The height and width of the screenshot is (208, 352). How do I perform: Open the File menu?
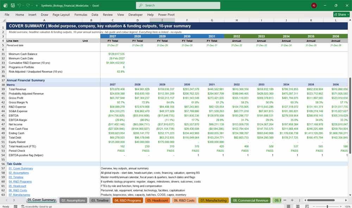[x=7, y=14]
